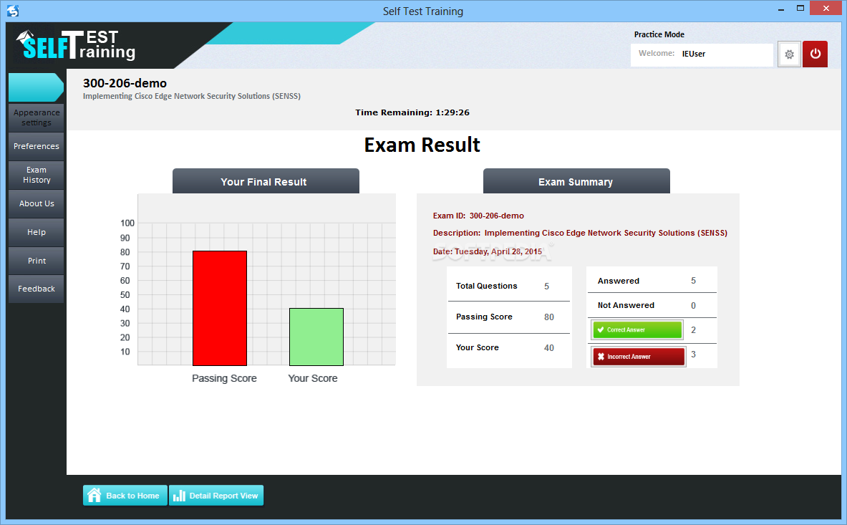Click the app icon in title bar
The width and height of the screenshot is (847, 525).
[12, 11]
